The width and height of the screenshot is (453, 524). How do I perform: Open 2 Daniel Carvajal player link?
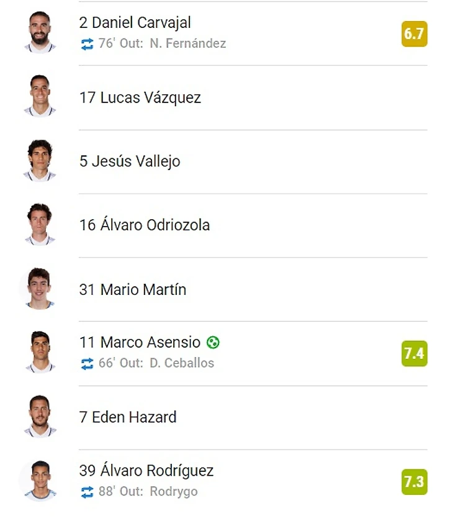pyautogui.click(x=135, y=23)
